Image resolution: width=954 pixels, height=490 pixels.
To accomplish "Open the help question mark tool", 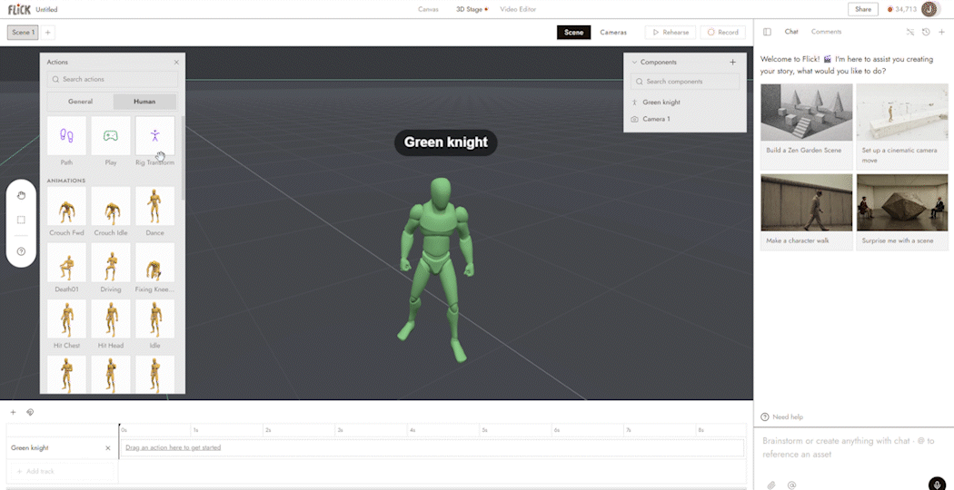I will point(21,251).
